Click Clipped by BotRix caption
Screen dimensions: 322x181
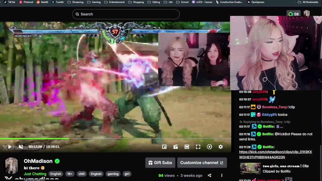276,171
